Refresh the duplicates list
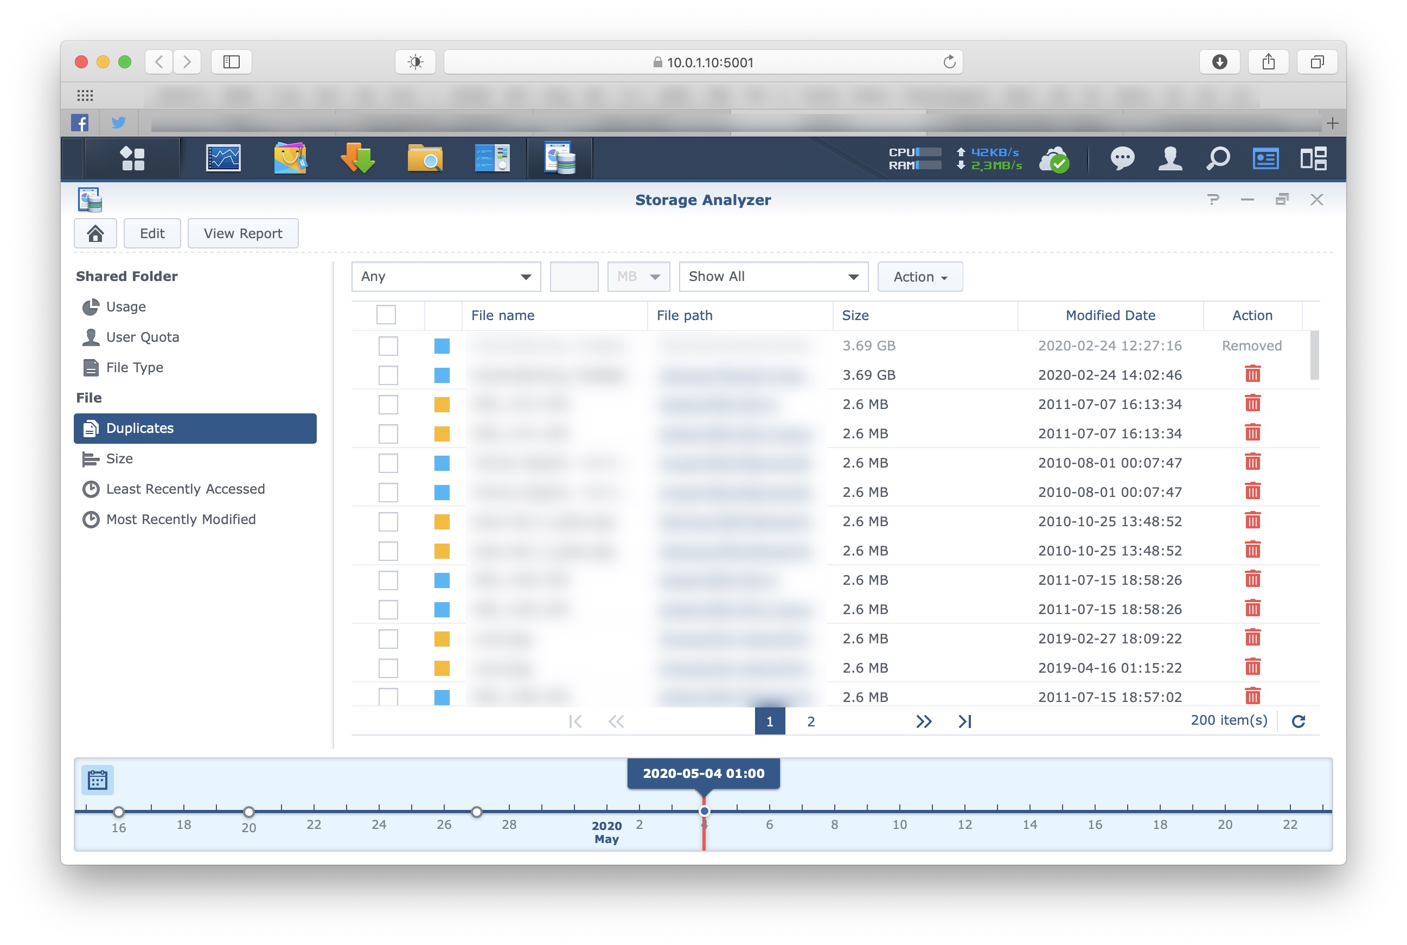 point(1298,721)
